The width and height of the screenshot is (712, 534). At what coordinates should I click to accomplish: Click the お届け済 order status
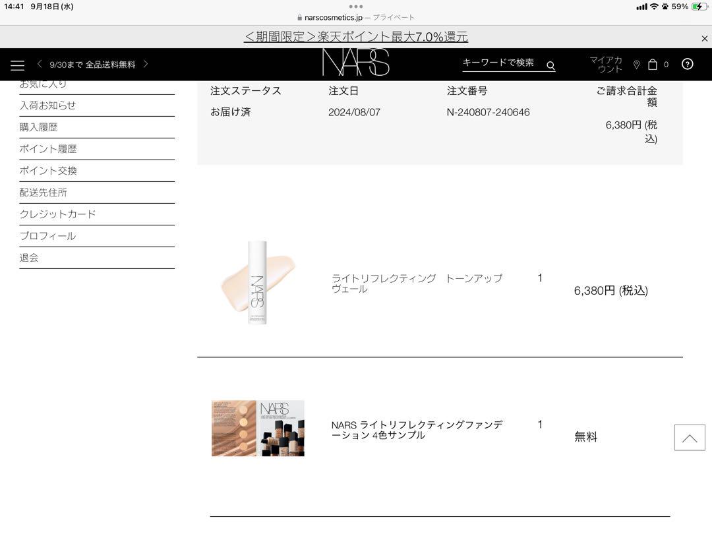[x=230, y=111]
